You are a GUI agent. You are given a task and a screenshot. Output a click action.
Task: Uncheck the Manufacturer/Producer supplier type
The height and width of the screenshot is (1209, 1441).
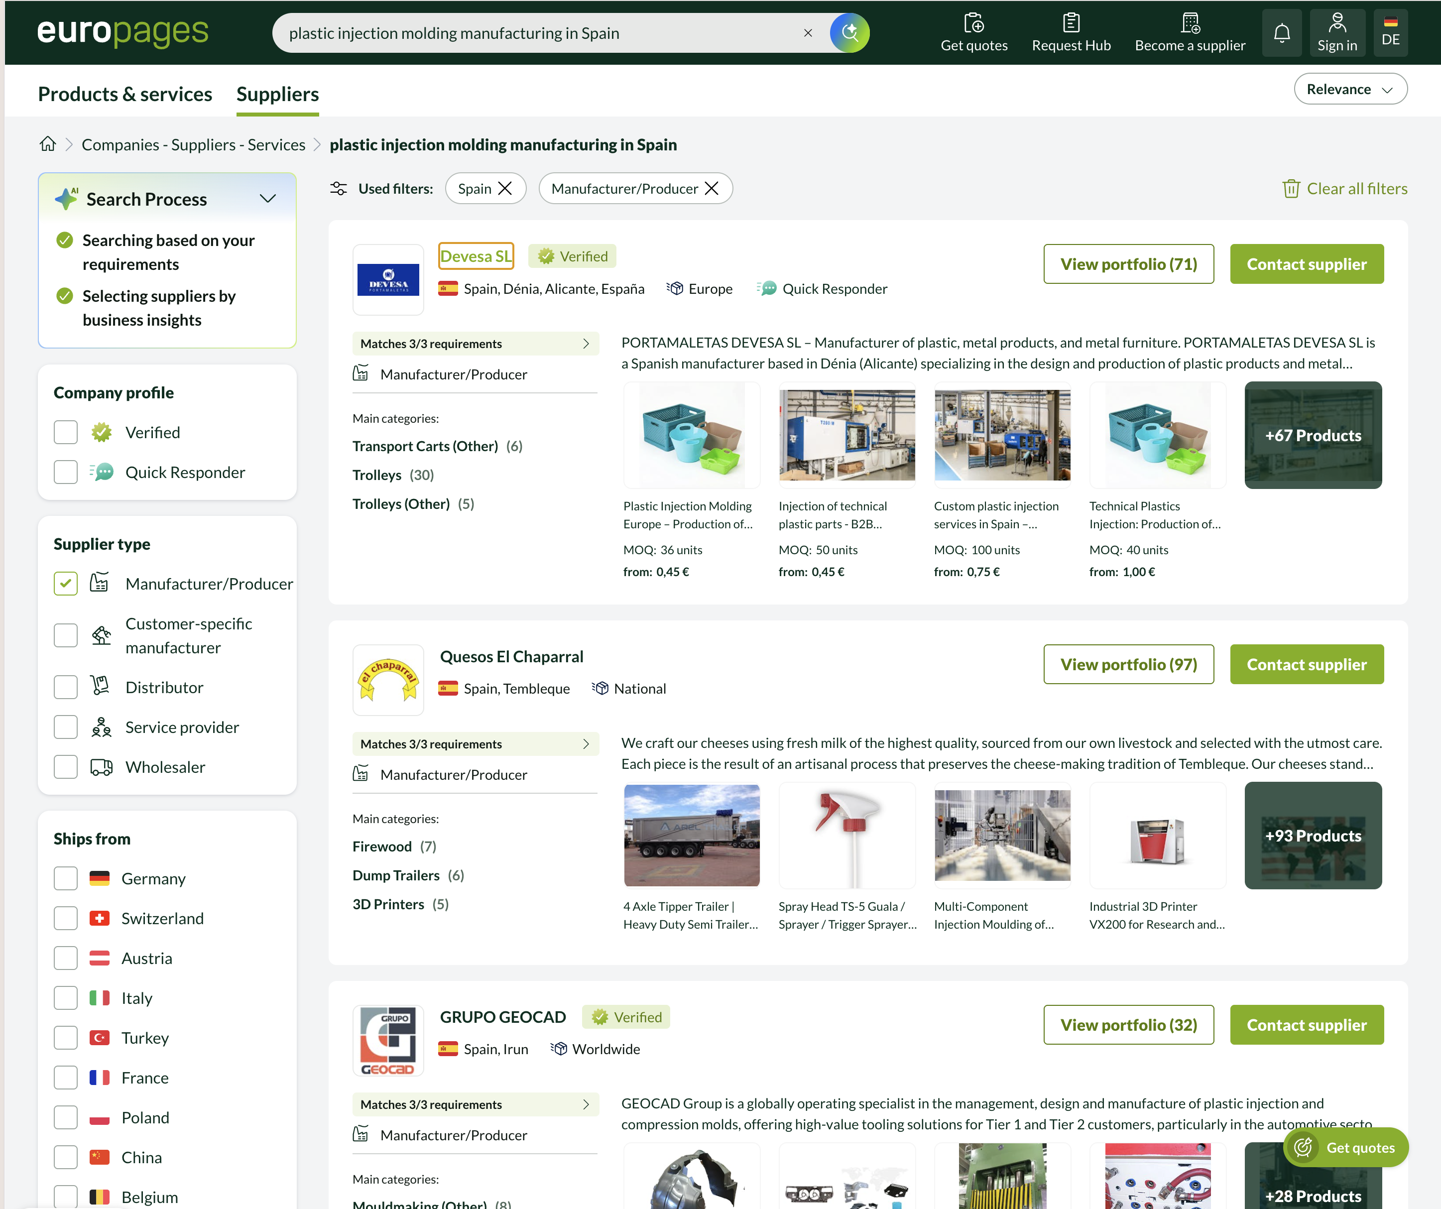tap(66, 584)
